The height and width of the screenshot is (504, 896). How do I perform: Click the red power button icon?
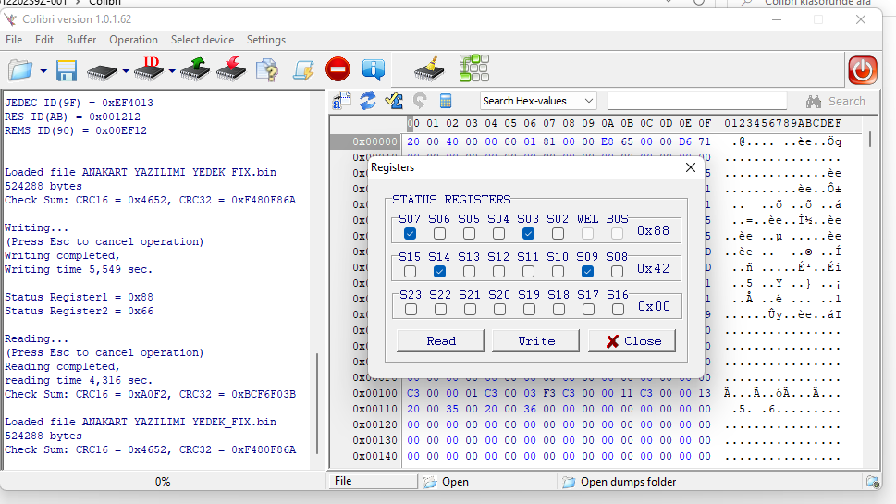(x=862, y=70)
